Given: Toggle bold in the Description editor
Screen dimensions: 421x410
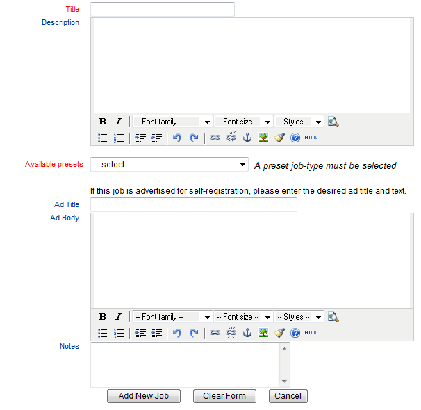Looking at the screenshot, I should click(x=102, y=122).
